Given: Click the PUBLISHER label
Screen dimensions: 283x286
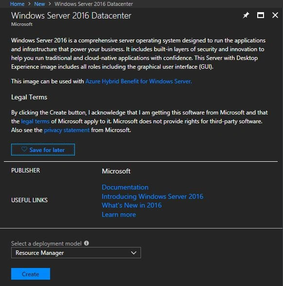Looking at the screenshot, I should pos(25,171).
